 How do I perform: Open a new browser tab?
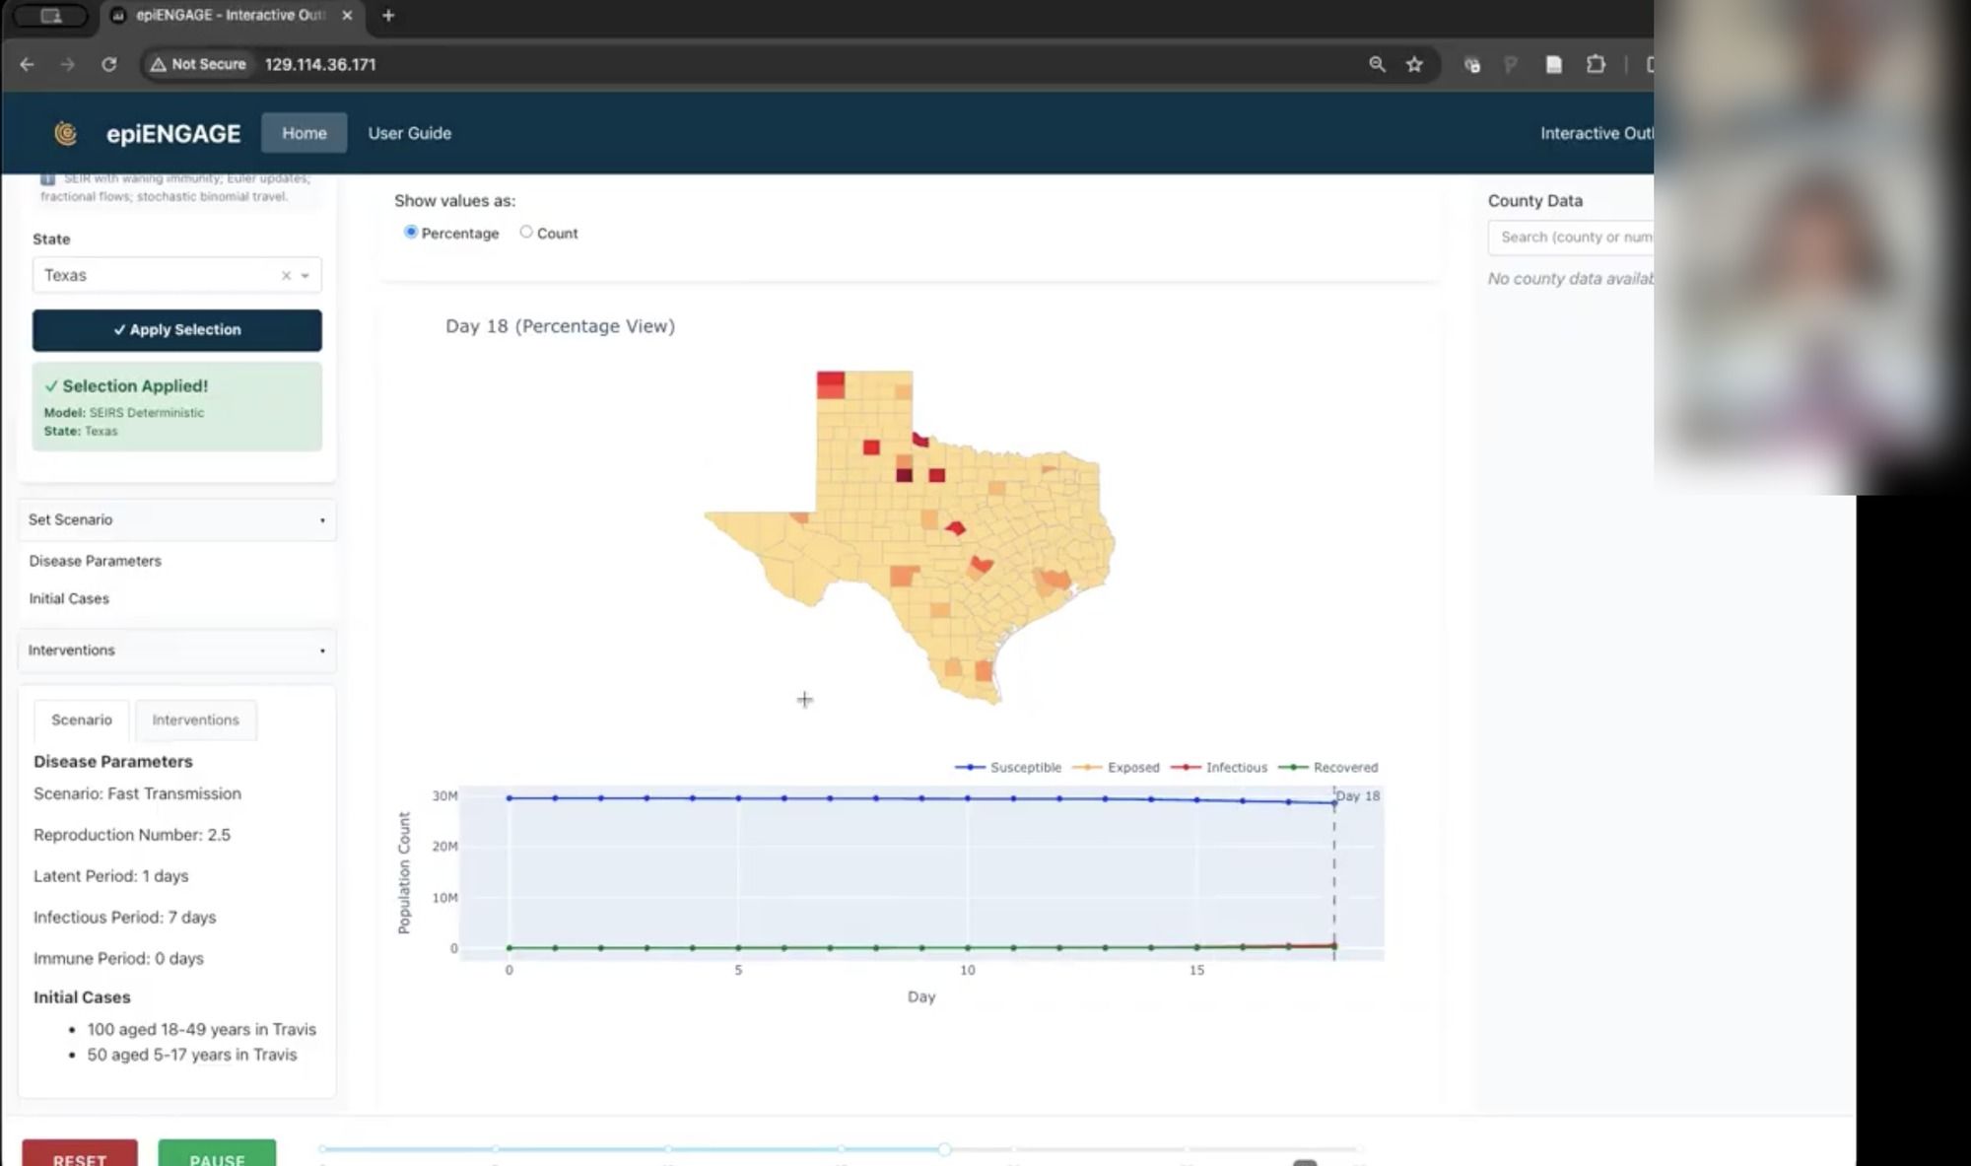pyautogui.click(x=388, y=15)
